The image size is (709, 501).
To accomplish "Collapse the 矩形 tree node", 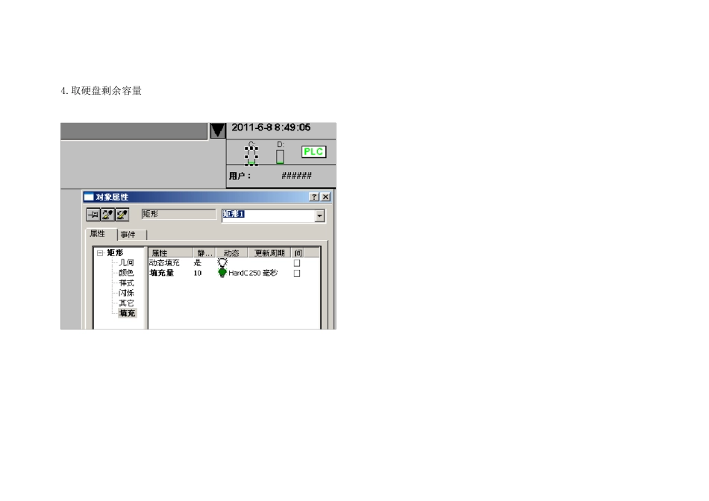I will point(100,253).
